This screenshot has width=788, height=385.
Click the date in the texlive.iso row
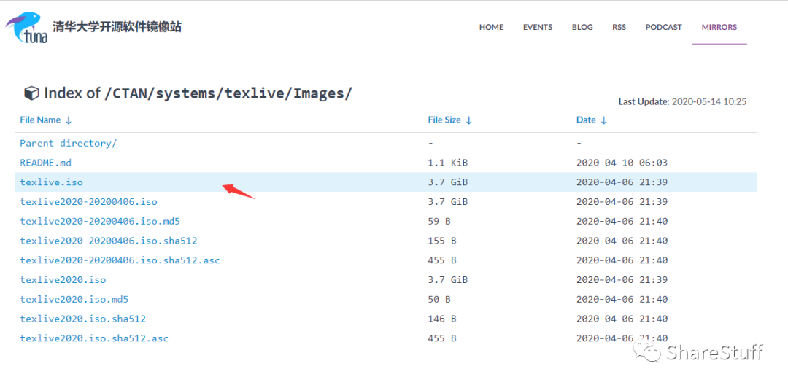tap(622, 182)
